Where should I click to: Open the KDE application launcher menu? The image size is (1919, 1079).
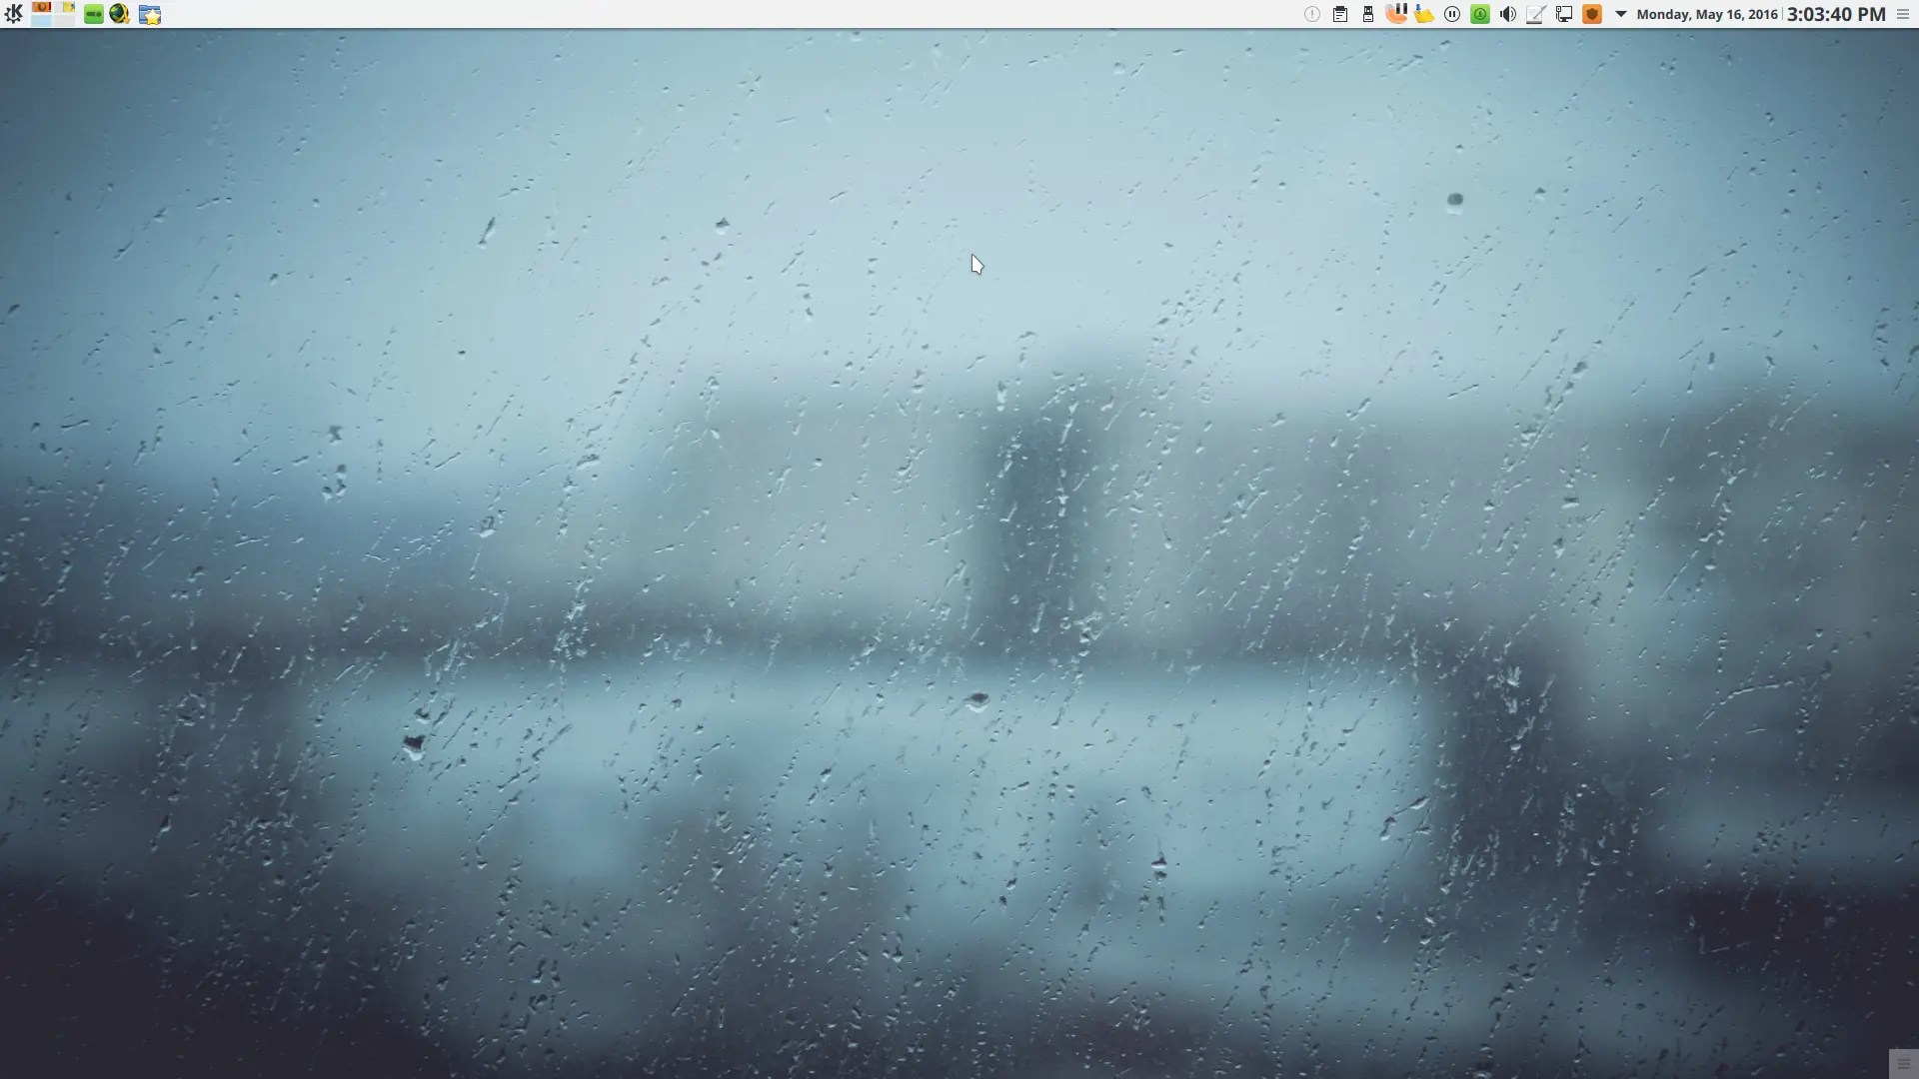13,14
